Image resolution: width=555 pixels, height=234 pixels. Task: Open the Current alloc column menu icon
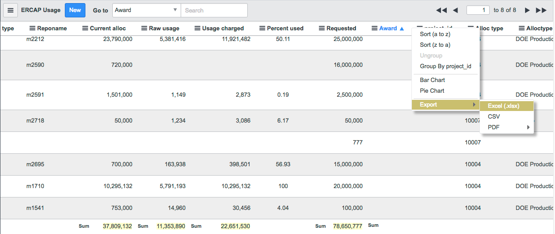(x=85, y=29)
